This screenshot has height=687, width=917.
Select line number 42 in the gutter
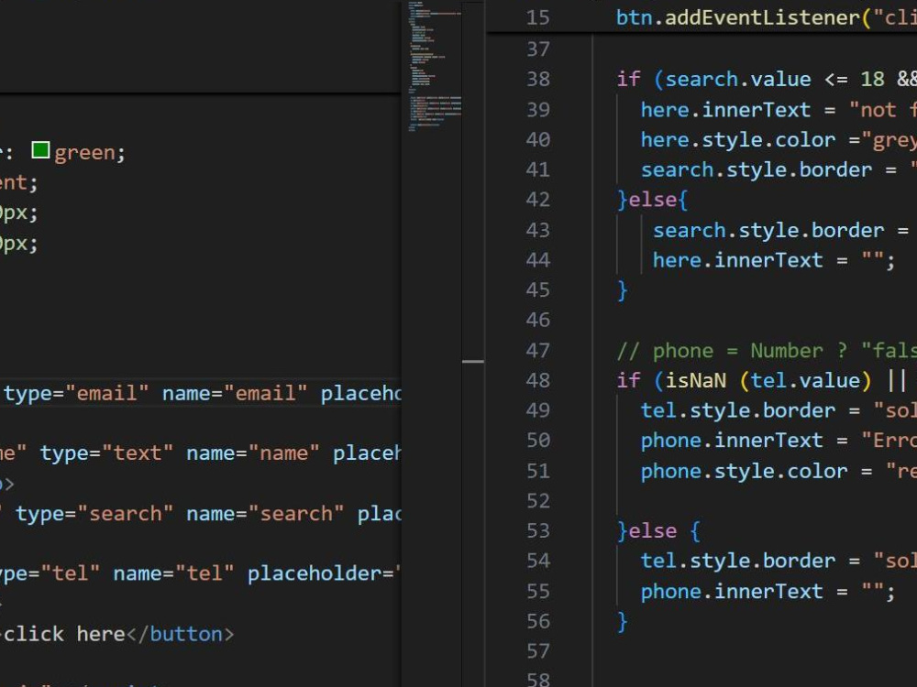538,200
